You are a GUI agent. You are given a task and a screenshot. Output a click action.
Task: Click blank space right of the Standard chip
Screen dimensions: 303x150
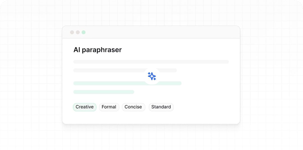tap(205, 107)
